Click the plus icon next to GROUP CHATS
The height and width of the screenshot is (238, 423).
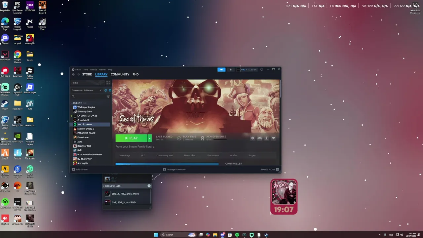click(149, 186)
